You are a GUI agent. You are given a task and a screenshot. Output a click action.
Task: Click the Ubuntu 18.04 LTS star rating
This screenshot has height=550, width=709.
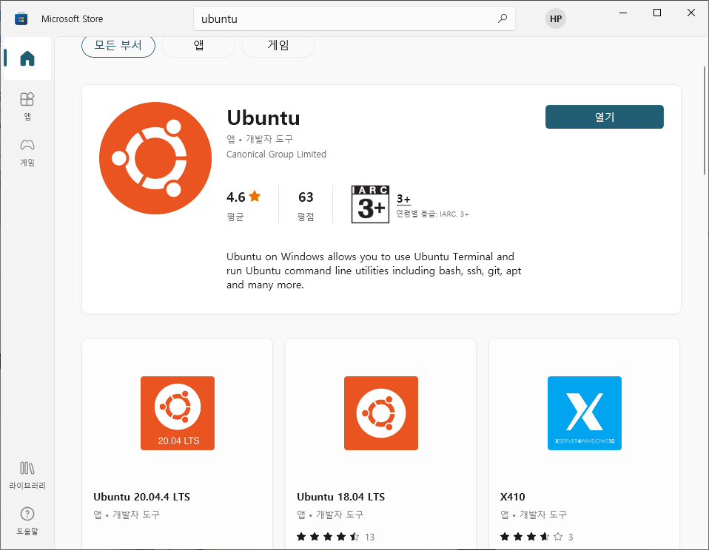click(327, 537)
